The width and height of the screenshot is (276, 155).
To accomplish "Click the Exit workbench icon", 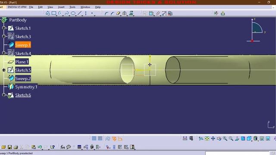I will pos(223,13).
